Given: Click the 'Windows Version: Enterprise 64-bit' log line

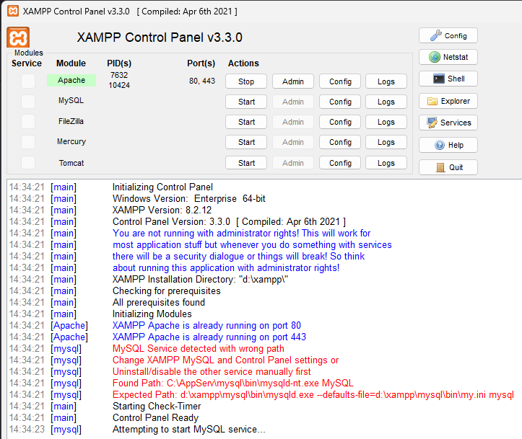Looking at the screenshot, I should tap(188, 198).
